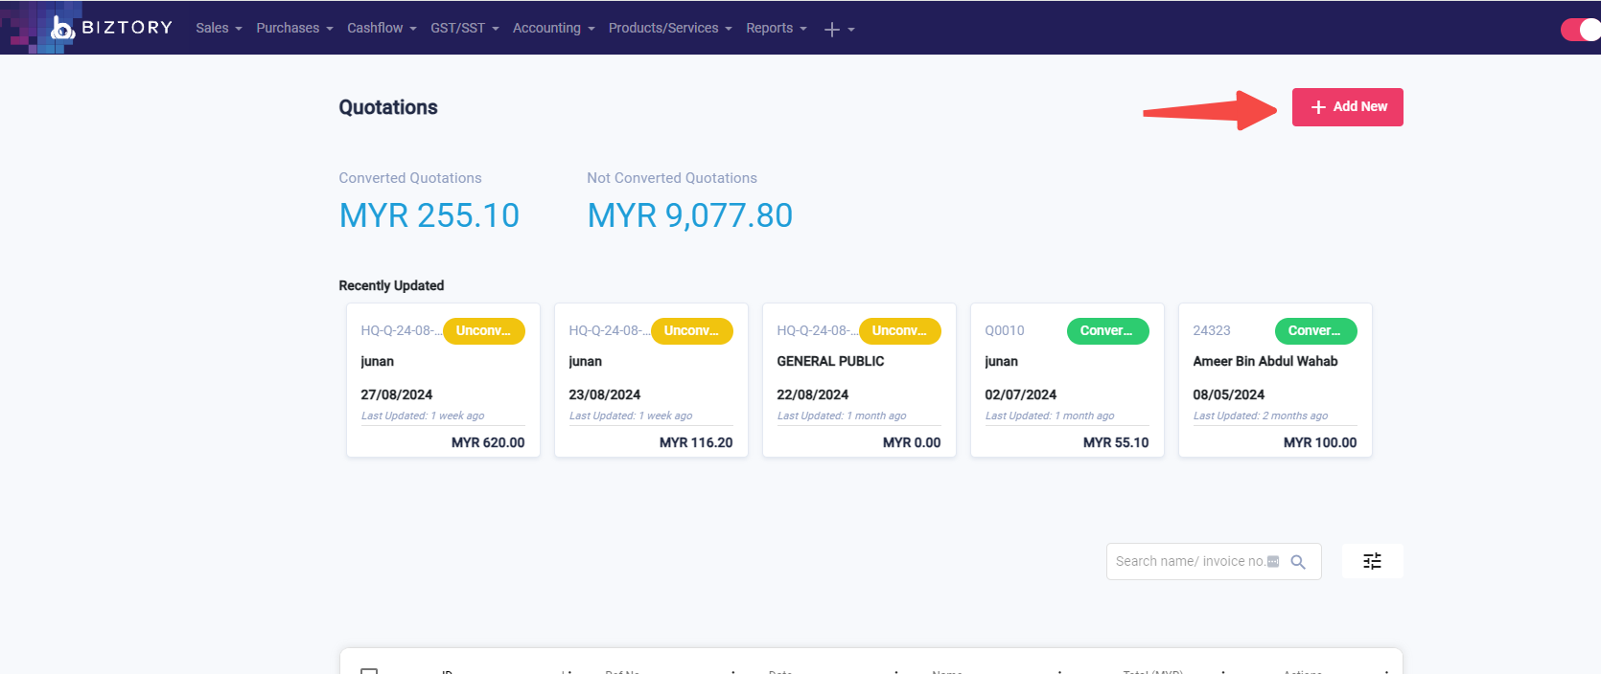Click the Unconverted badge on the MYR 116.20 card

click(691, 330)
